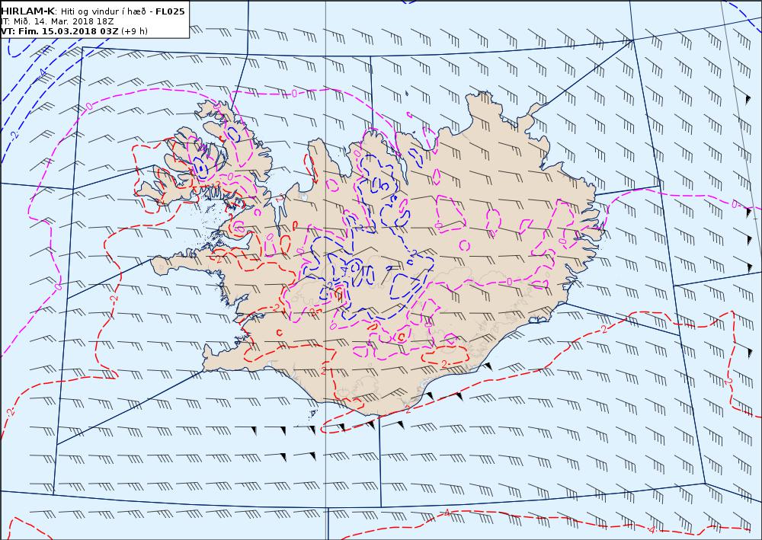This screenshot has width=762, height=540.
Task: Click the HIRLAM-K title text
Action: (x=28, y=11)
